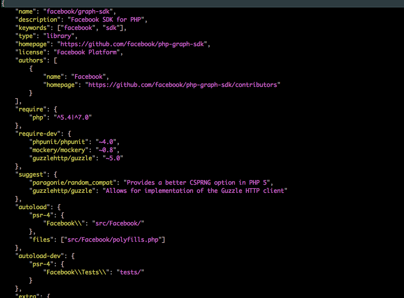This screenshot has width=404, height=298.
Task: Click the "keywords" key
Action: pyautogui.click(x=33, y=28)
